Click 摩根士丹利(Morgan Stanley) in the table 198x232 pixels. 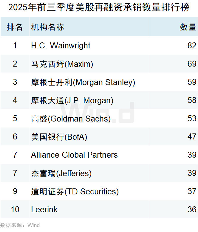coord(83,82)
